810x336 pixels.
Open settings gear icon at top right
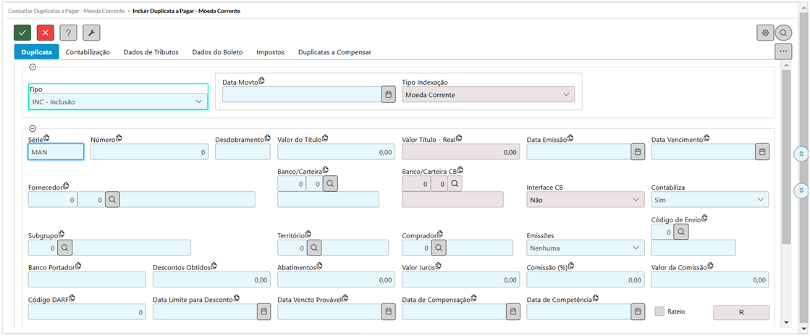tap(764, 33)
